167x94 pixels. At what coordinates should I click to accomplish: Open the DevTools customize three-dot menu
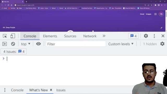(x=154, y=36)
